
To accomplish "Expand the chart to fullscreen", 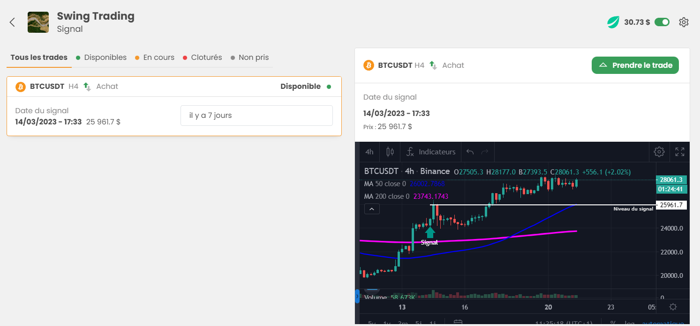I will pyautogui.click(x=679, y=152).
